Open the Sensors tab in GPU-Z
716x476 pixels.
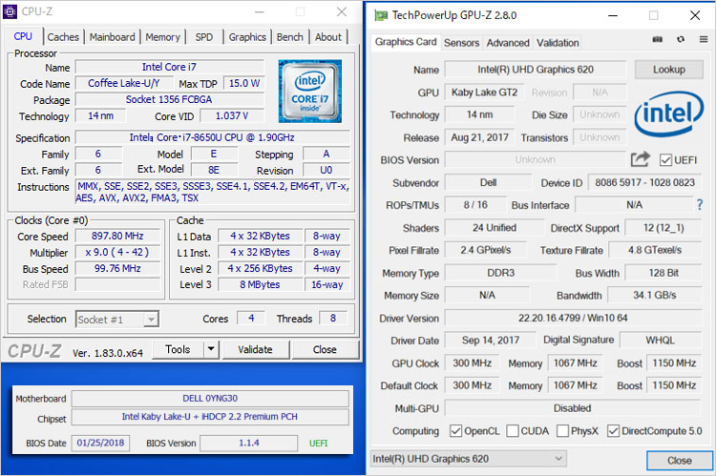point(461,43)
